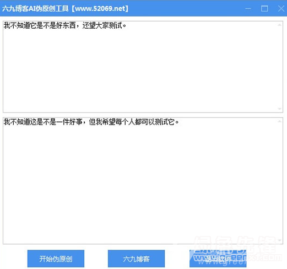
Task: Click the 退出软件 exit button
Action: click(218, 259)
